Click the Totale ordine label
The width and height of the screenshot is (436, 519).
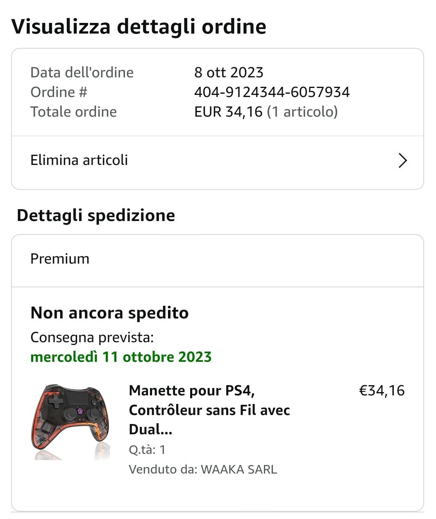(x=73, y=112)
